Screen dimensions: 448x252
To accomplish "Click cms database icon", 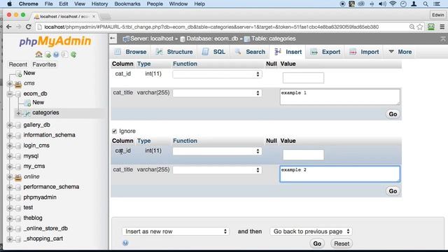I will [18, 84].
